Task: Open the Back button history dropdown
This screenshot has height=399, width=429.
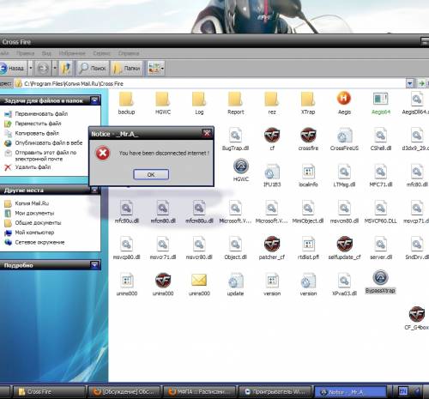Action: pyautogui.click(x=31, y=69)
